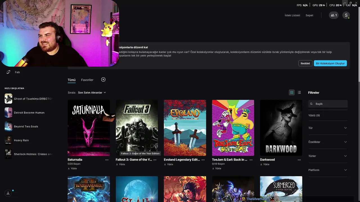
Task: Open the S profile avatar menu
Action: coord(346,15)
